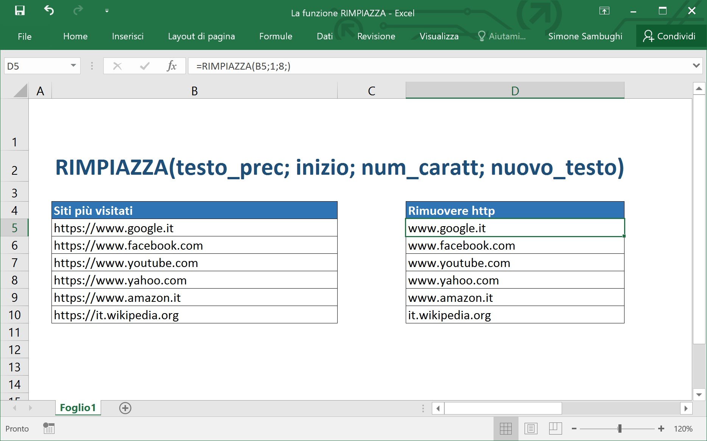Open Ribbon Display Options icon

pos(604,11)
